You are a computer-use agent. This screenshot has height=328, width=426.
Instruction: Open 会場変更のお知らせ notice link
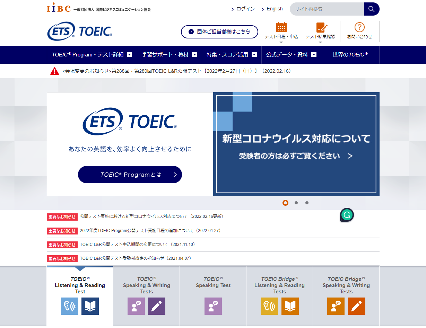click(177, 71)
